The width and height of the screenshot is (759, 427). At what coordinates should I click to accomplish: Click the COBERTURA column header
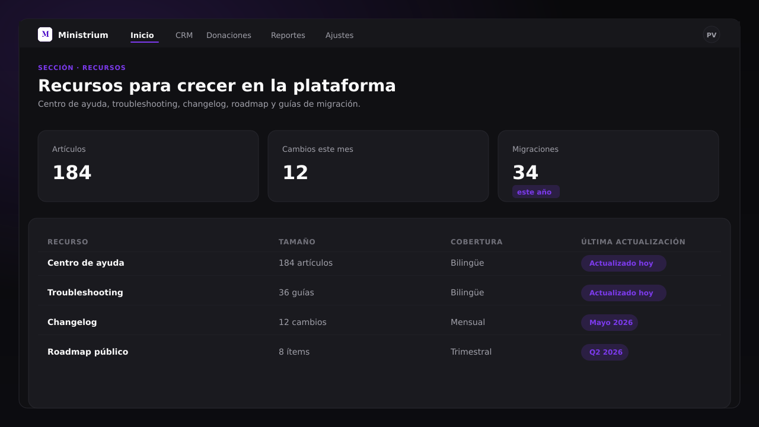[x=477, y=242]
